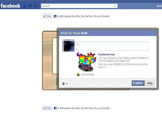Open the Home menu item
162x124 pixels.
point(159,6)
